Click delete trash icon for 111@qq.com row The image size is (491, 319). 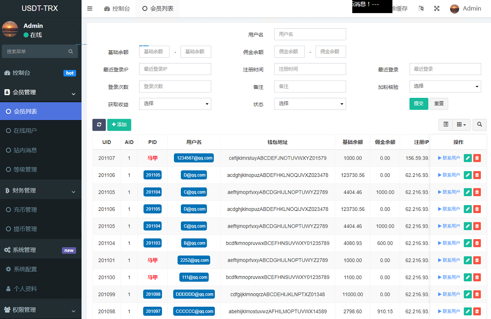(477, 277)
